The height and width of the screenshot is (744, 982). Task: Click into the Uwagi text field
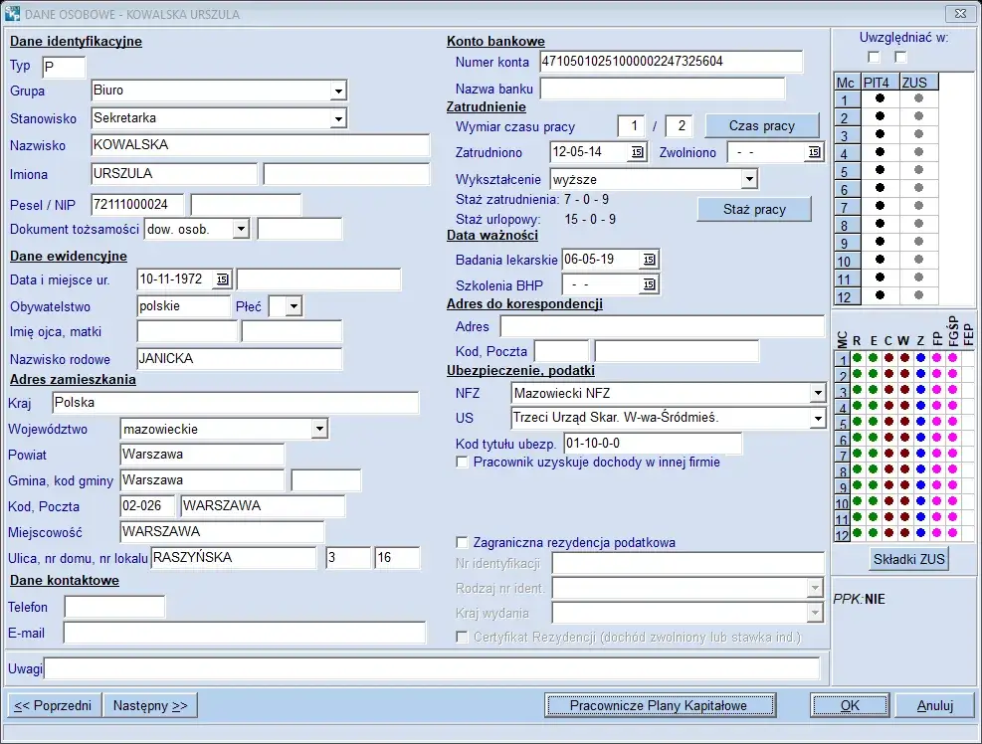click(x=432, y=667)
